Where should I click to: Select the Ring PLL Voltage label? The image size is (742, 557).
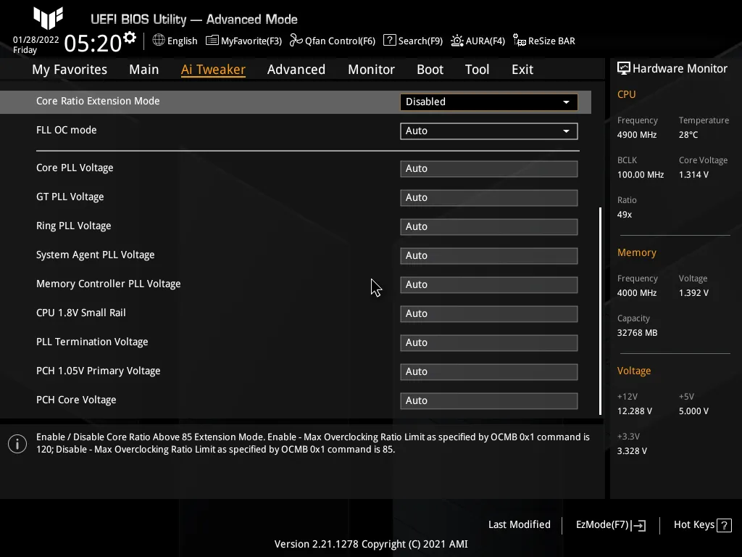(x=74, y=226)
